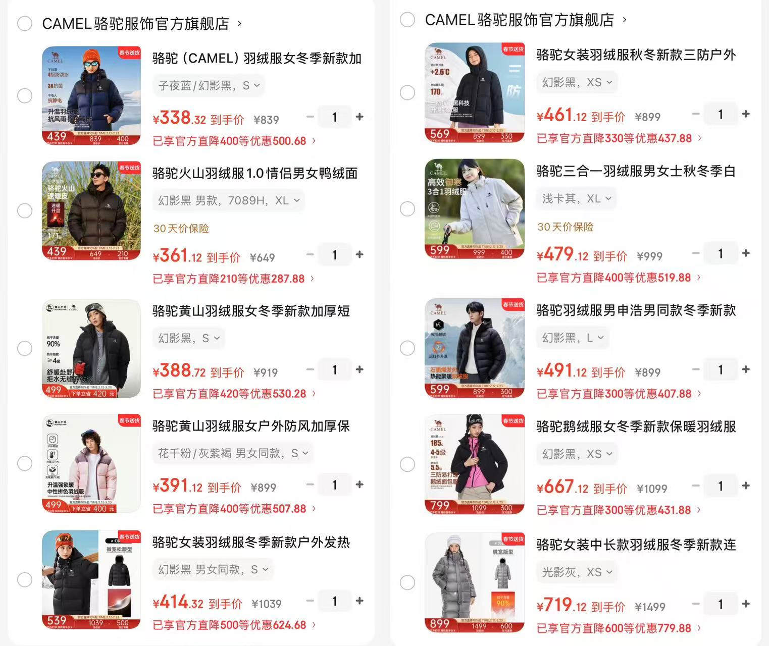Click plus icon for the ¥461.12 jacket

pyautogui.click(x=746, y=114)
